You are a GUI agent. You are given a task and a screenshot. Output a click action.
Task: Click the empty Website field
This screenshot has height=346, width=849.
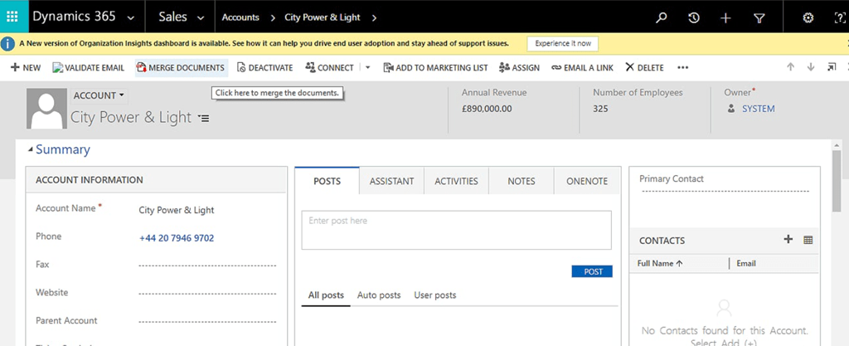pyautogui.click(x=208, y=294)
